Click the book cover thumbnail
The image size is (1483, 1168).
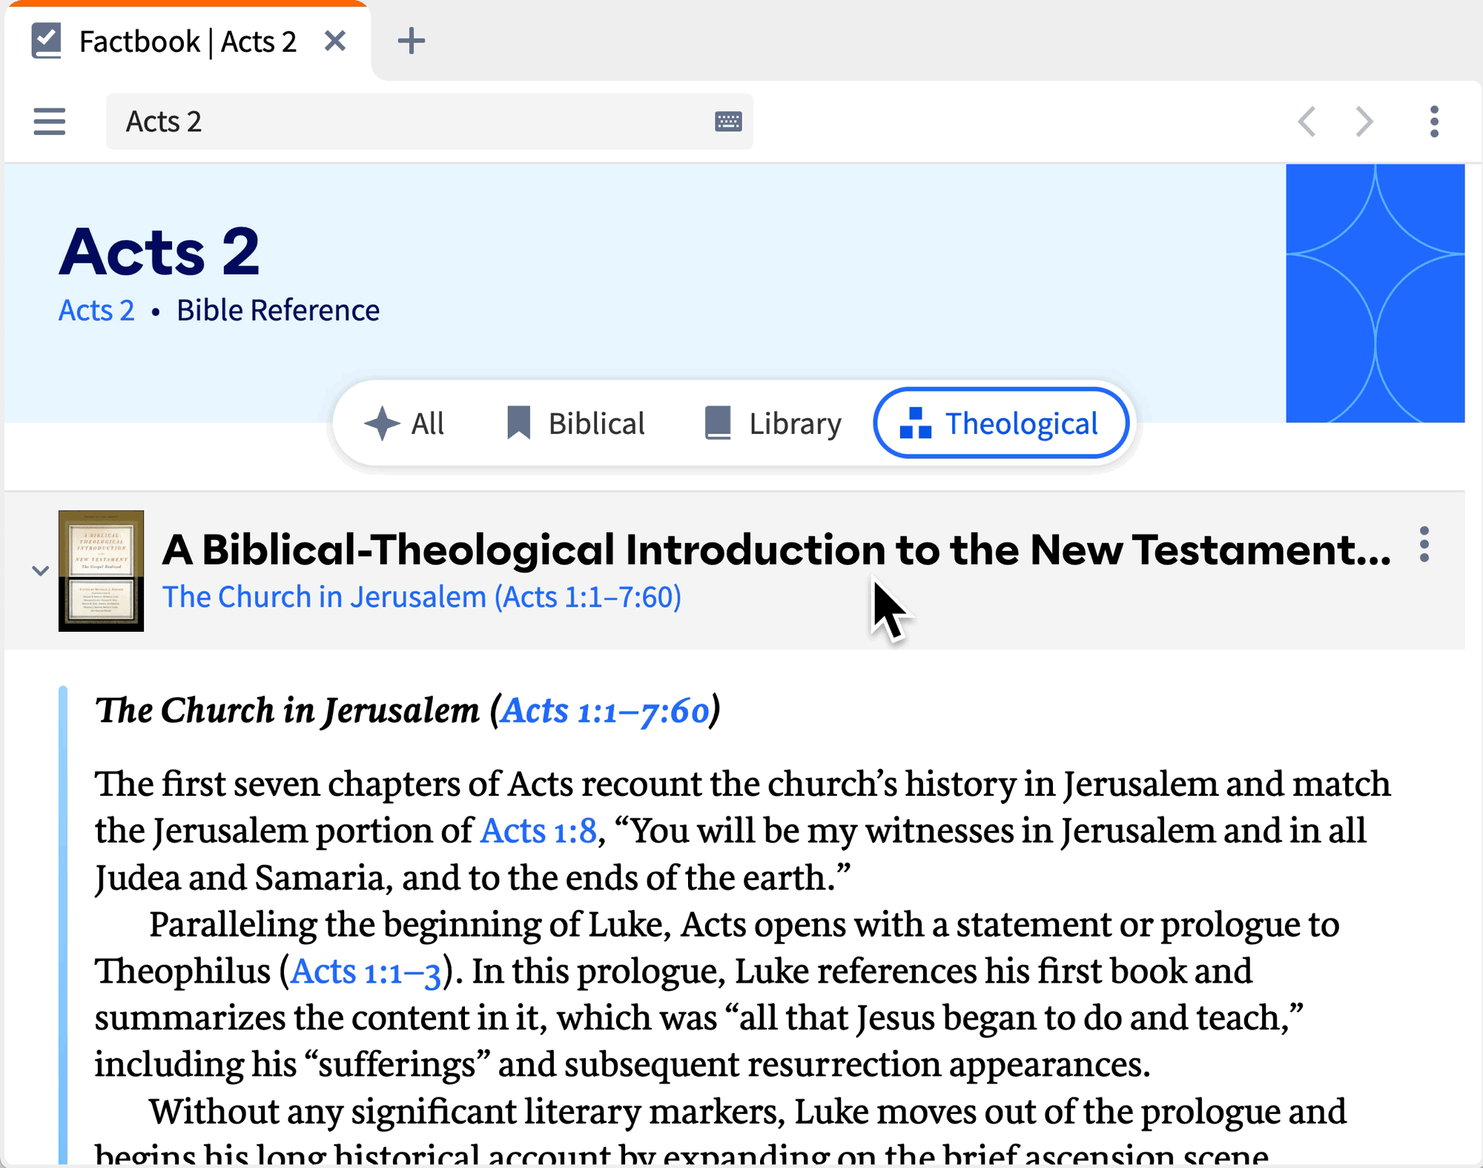[x=101, y=570]
